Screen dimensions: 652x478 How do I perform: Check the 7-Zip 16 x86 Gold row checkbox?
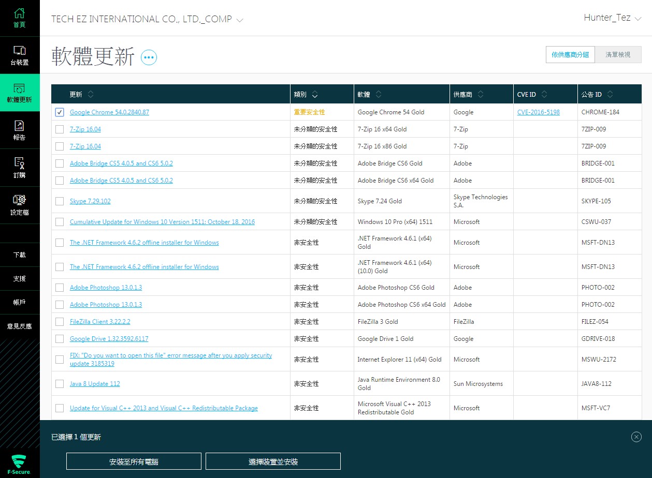tap(60, 146)
